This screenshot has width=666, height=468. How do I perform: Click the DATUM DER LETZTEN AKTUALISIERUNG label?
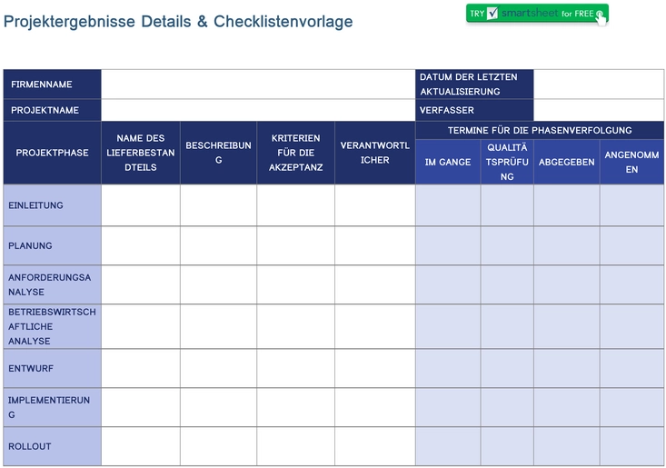(474, 85)
